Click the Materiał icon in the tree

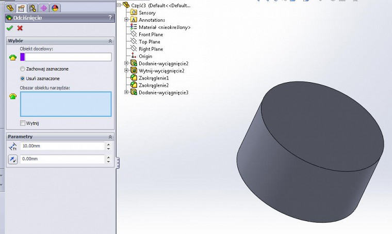click(x=134, y=26)
